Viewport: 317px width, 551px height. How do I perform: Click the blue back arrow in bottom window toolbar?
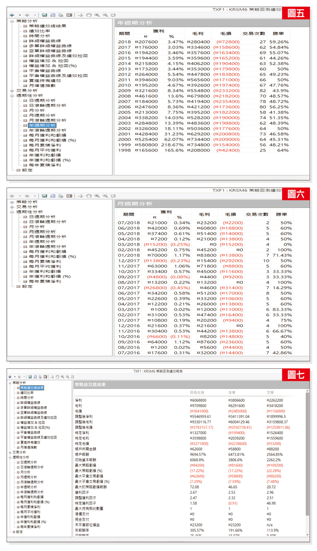pos(10,377)
